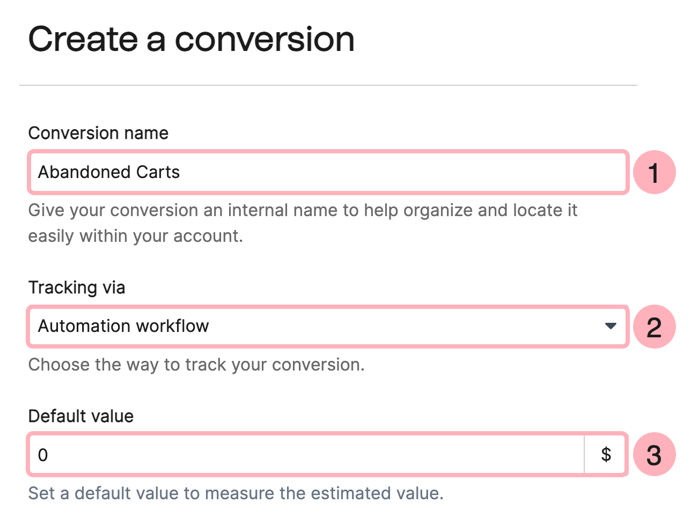The image size is (691, 518).
Task: Select the numbered badge 3 annotation
Action: click(654, 454)
